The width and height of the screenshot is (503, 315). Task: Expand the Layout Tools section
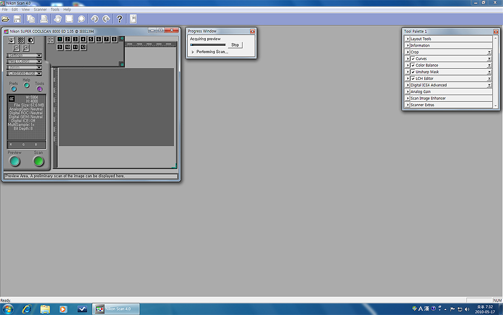pyautogui.click(x=408, y=39)
